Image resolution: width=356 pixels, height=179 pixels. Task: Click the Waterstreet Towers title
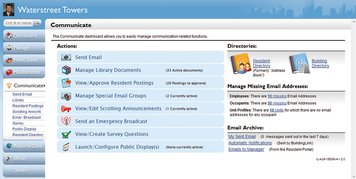tap(53, 10)
